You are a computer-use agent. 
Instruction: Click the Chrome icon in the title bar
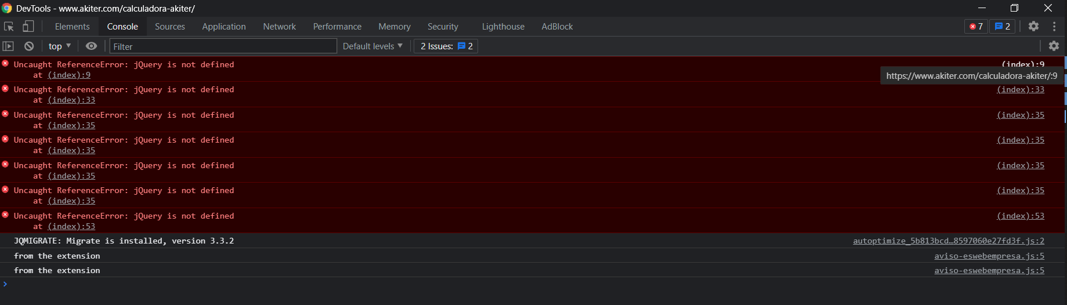click(x=7, y=8)
